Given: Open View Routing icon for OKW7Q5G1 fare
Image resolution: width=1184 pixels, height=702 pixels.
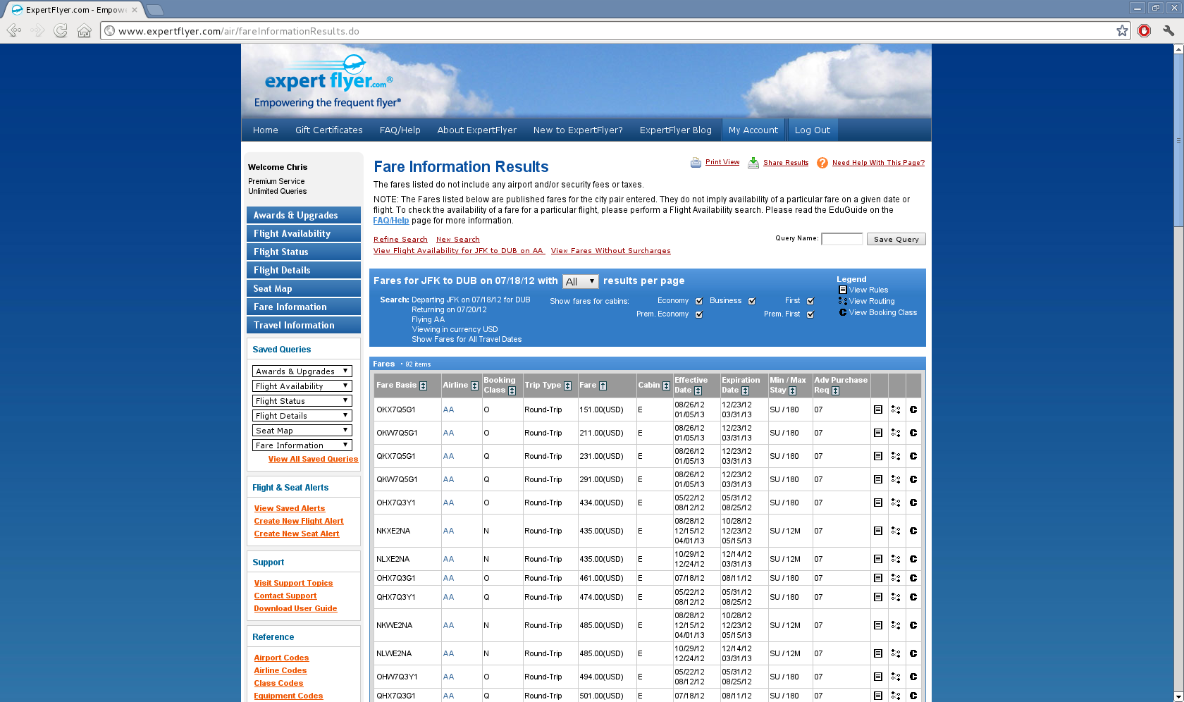Looking at the screenshot, I should (x=896, y=433).
